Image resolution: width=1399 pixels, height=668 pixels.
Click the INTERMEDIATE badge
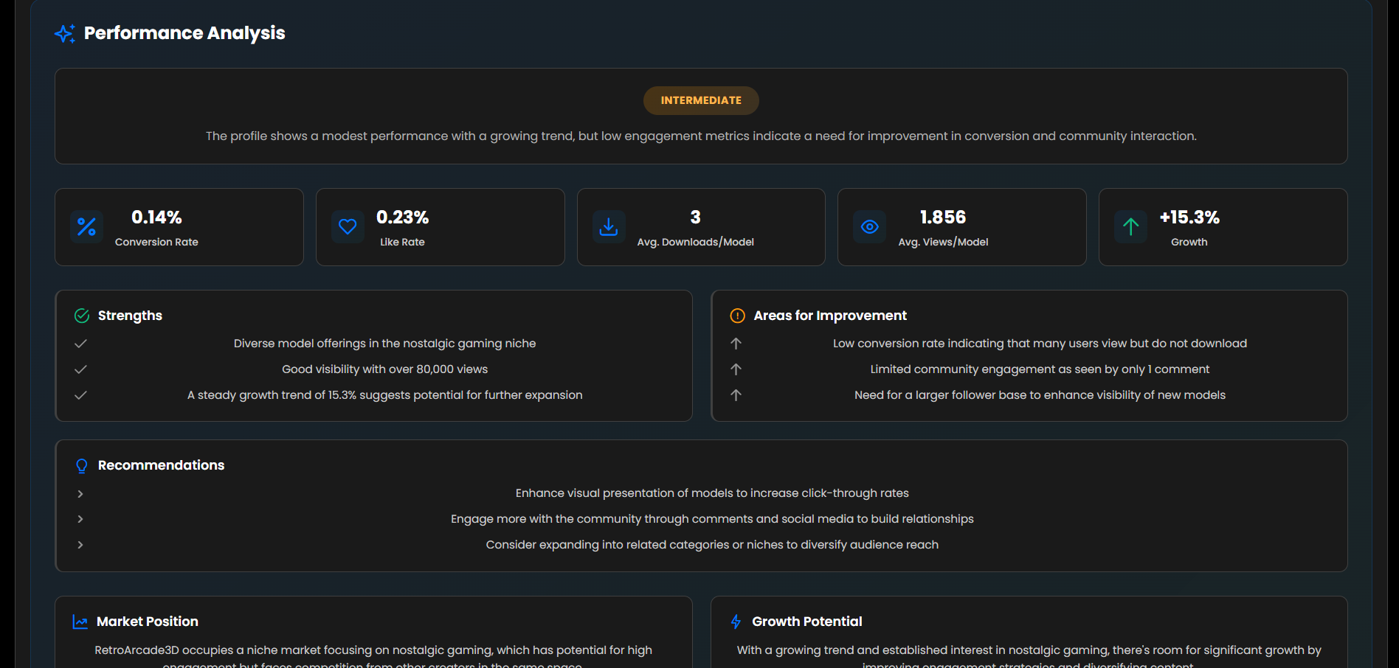tap(700, 100)
